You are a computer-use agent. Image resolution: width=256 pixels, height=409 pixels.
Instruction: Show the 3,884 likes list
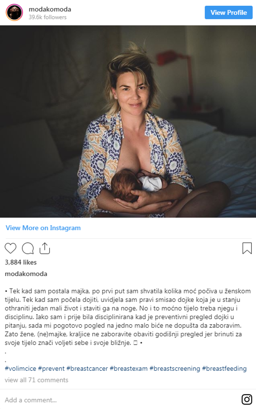coord(21,262)
